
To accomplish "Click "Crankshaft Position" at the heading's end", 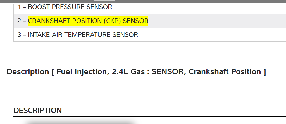I will (225, 72).
